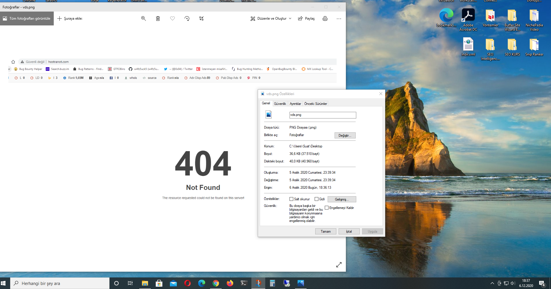Select the Adobe Acrobat DC desktop shortcut
Image resolution: width=551 pixels, height=289 pixels.
[468, 20]
